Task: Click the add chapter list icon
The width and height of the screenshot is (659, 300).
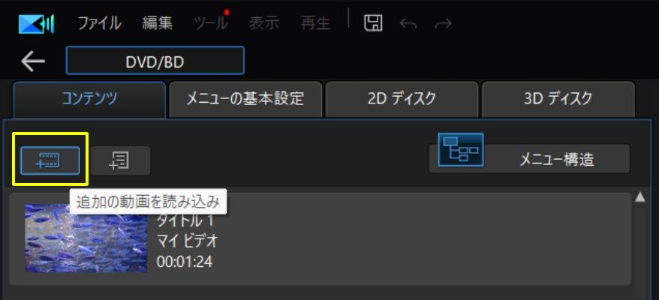Action: point(120,161)
